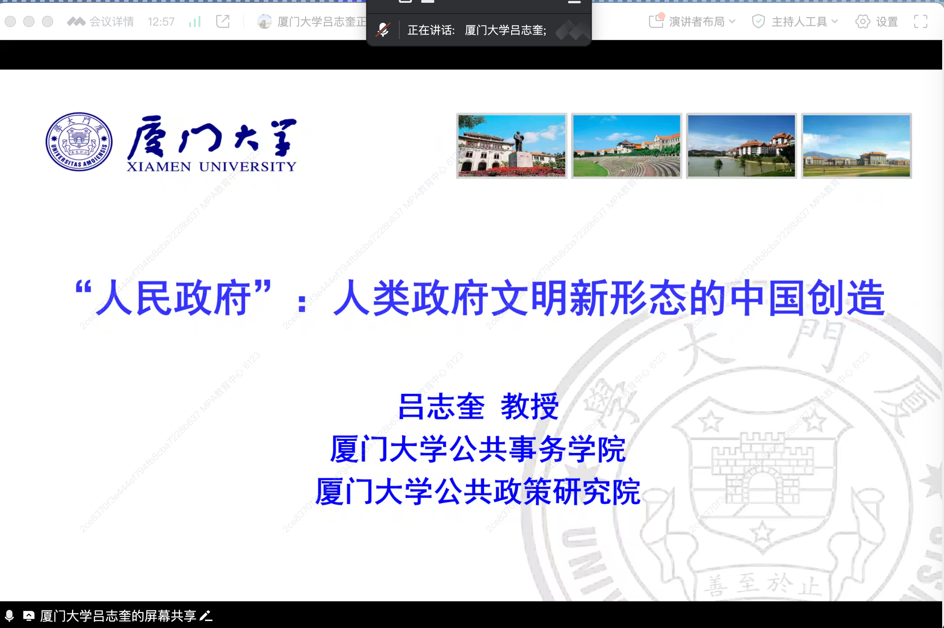The image size is (944, 628).
Task: Click the Tencent Meeting logo in floating bar
Action: [x=572, y=30]
